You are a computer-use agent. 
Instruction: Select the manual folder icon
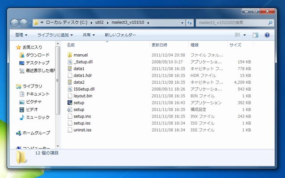coord(69,55)
